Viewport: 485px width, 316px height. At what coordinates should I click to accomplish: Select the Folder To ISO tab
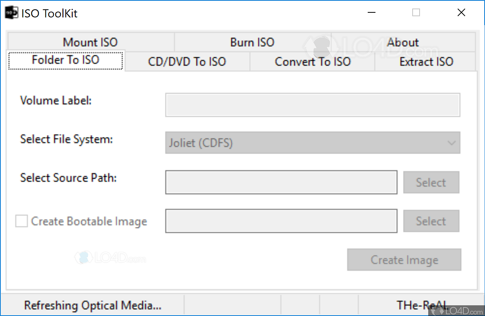click(x=65, y=60)
